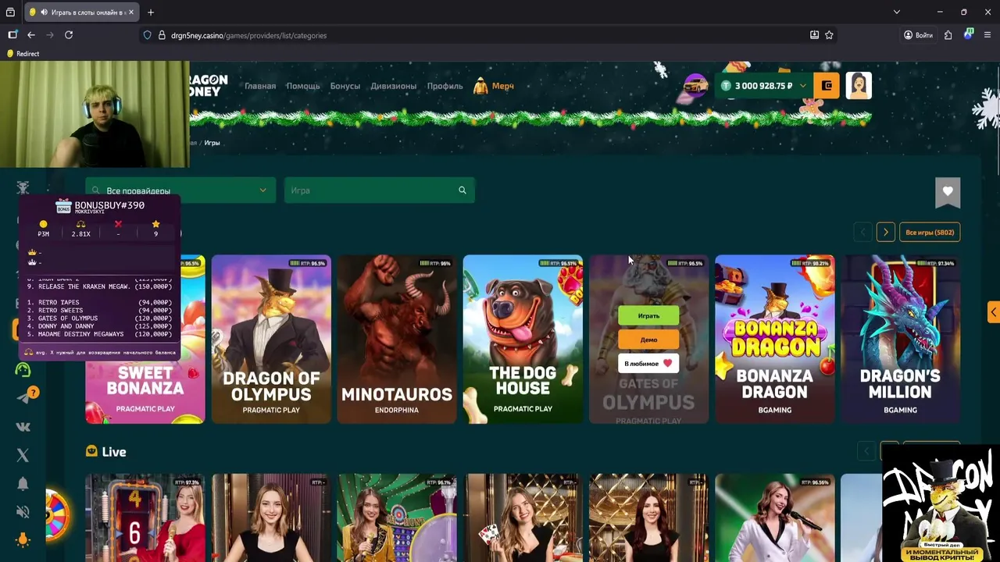Expand the orange side tab at right edge
The width and height of the screenshot is (1000, 562).
coord(994,312)
